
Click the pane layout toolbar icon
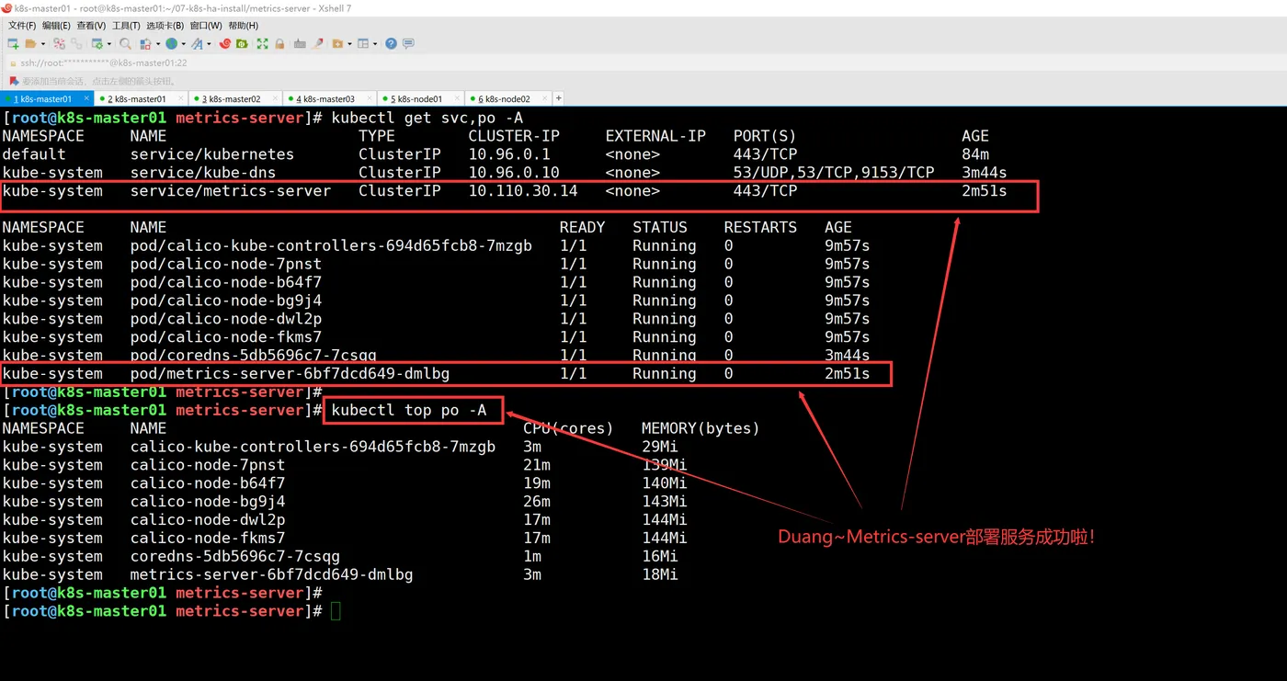pos(363,44)
